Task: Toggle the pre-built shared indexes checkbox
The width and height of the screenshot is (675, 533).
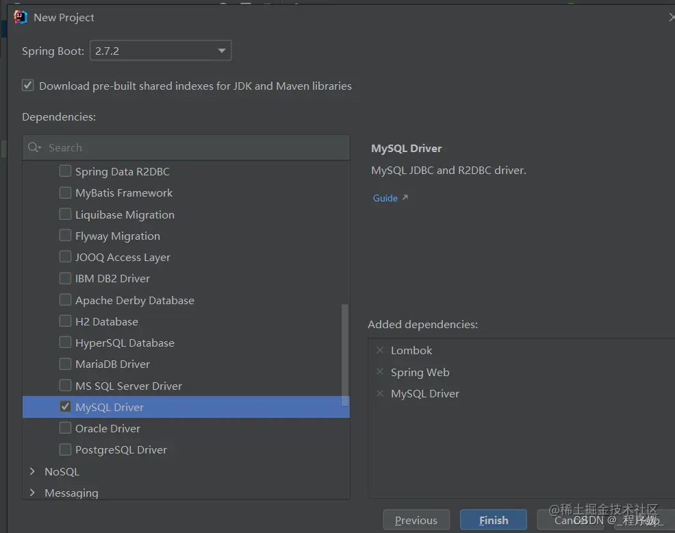Action: tap(28, 86)
